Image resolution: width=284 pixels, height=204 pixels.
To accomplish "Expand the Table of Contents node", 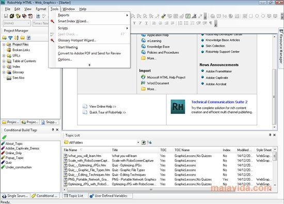I will (x=4, y=61).
